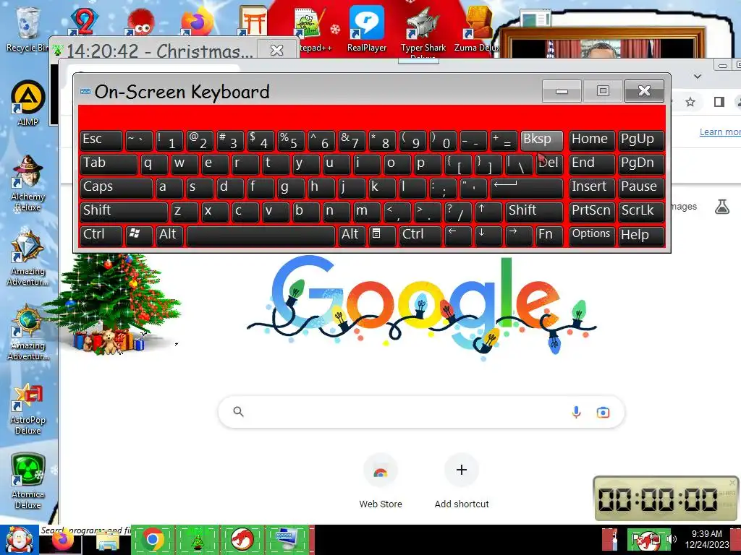Toggle left Alt key
This screenshot has height=555, width=741.
click(169, 235)
